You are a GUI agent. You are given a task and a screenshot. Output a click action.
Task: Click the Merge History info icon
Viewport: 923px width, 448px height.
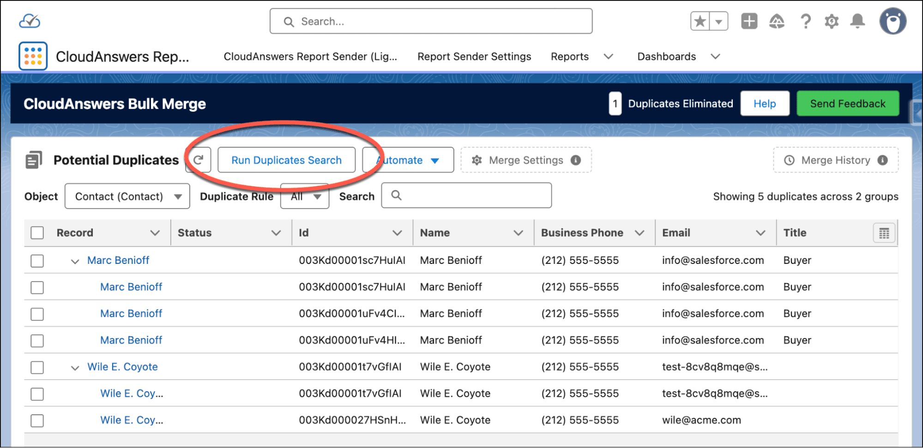coord(882,160)
